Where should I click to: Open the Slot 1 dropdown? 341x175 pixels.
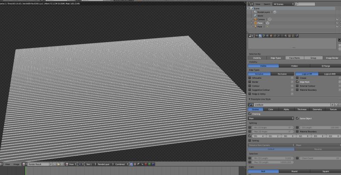point(91,164)
